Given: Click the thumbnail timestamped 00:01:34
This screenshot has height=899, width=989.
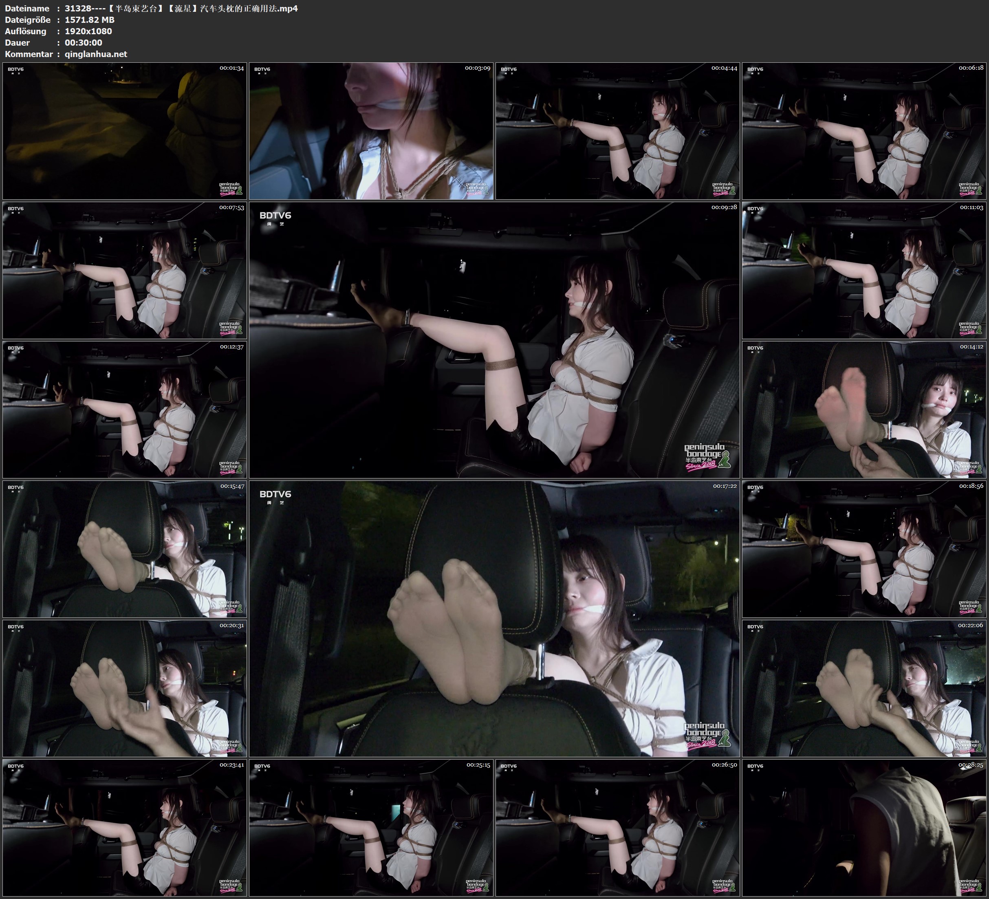Looking at the screenshot, I should (125, 131).
